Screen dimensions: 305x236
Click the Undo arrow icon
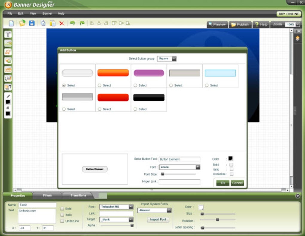click(x=72, y=23)
